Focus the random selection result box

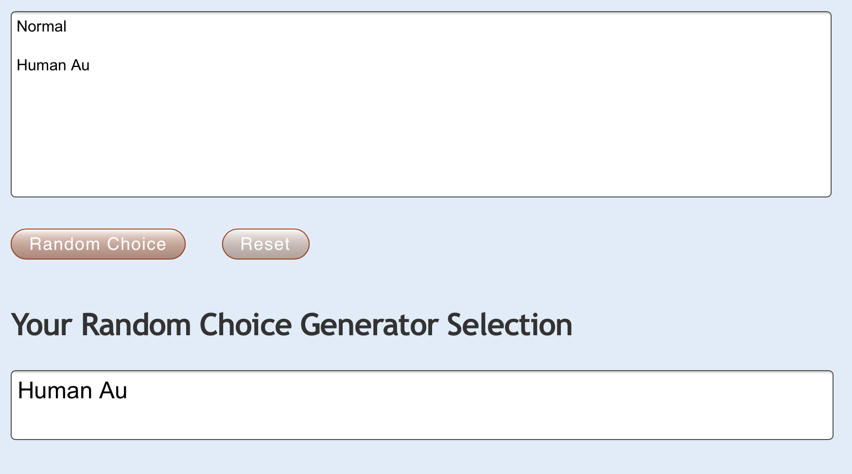[x=422, y=417]
